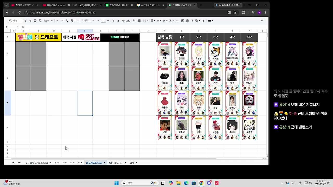The width and height of the screenshot is (333, 187).
Task: Click the 감독 슬롯 header cell
Action: 165,37
